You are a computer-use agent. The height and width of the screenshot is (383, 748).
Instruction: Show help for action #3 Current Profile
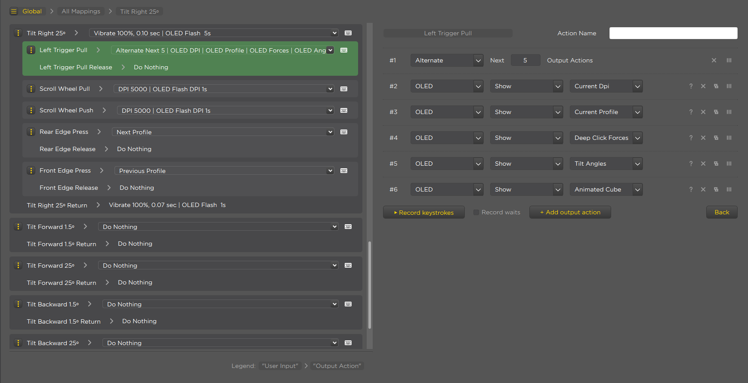(691, 112)
